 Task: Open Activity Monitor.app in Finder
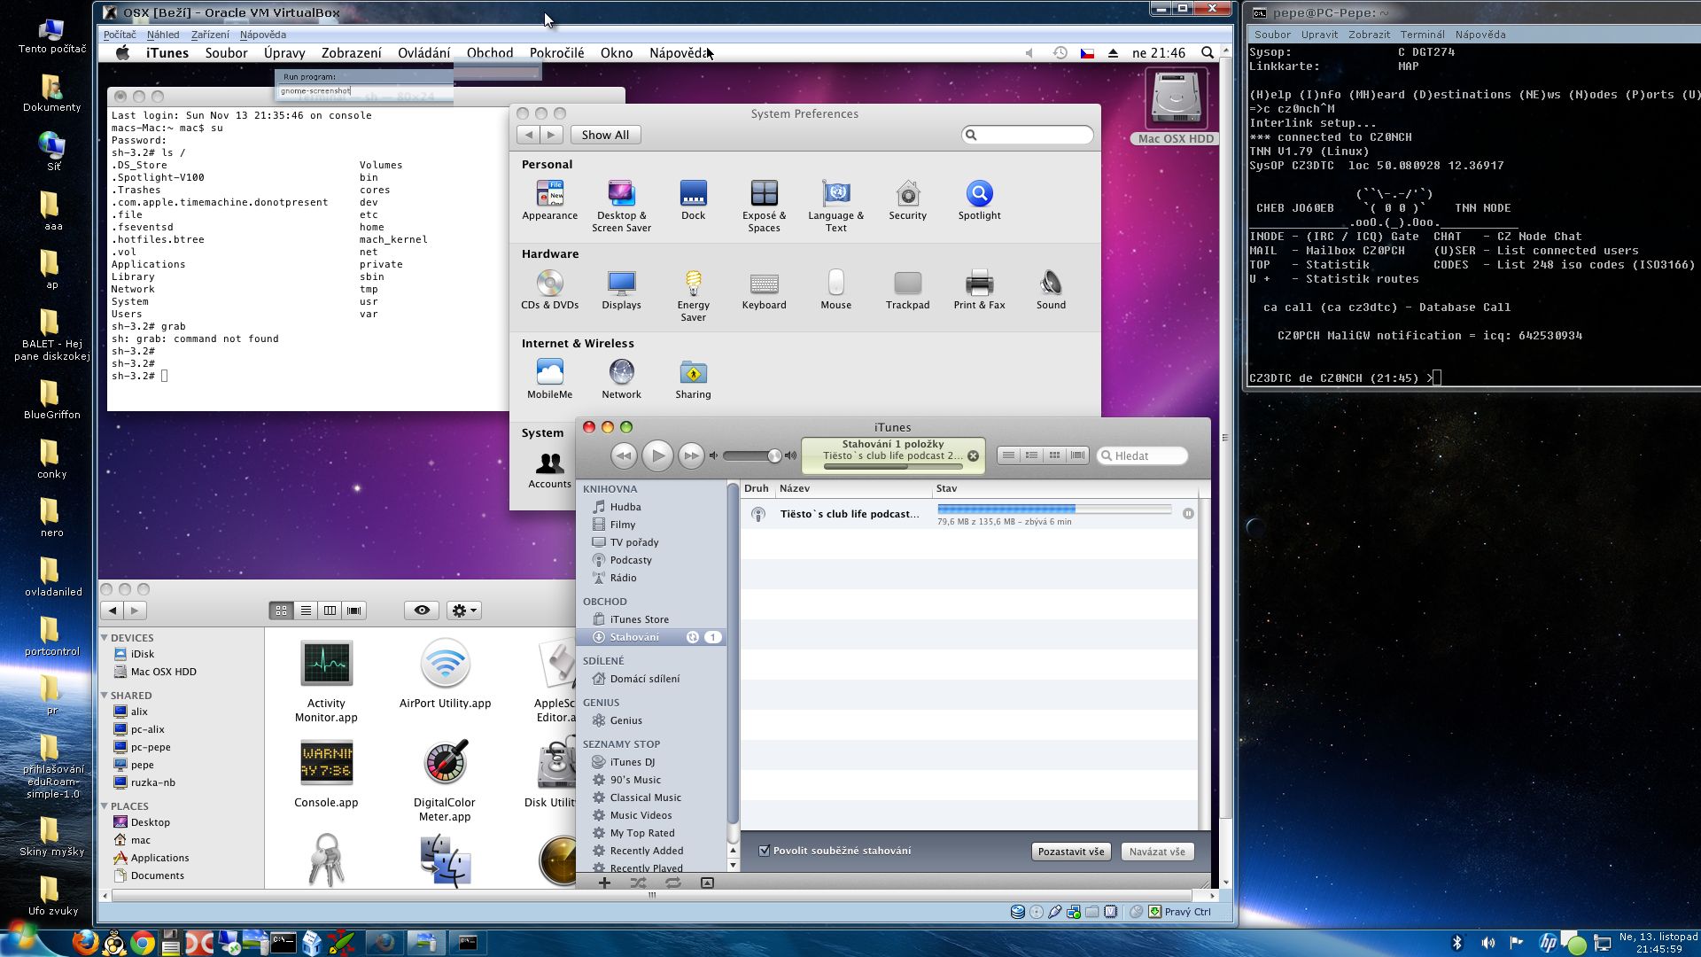tap(326, 681)
